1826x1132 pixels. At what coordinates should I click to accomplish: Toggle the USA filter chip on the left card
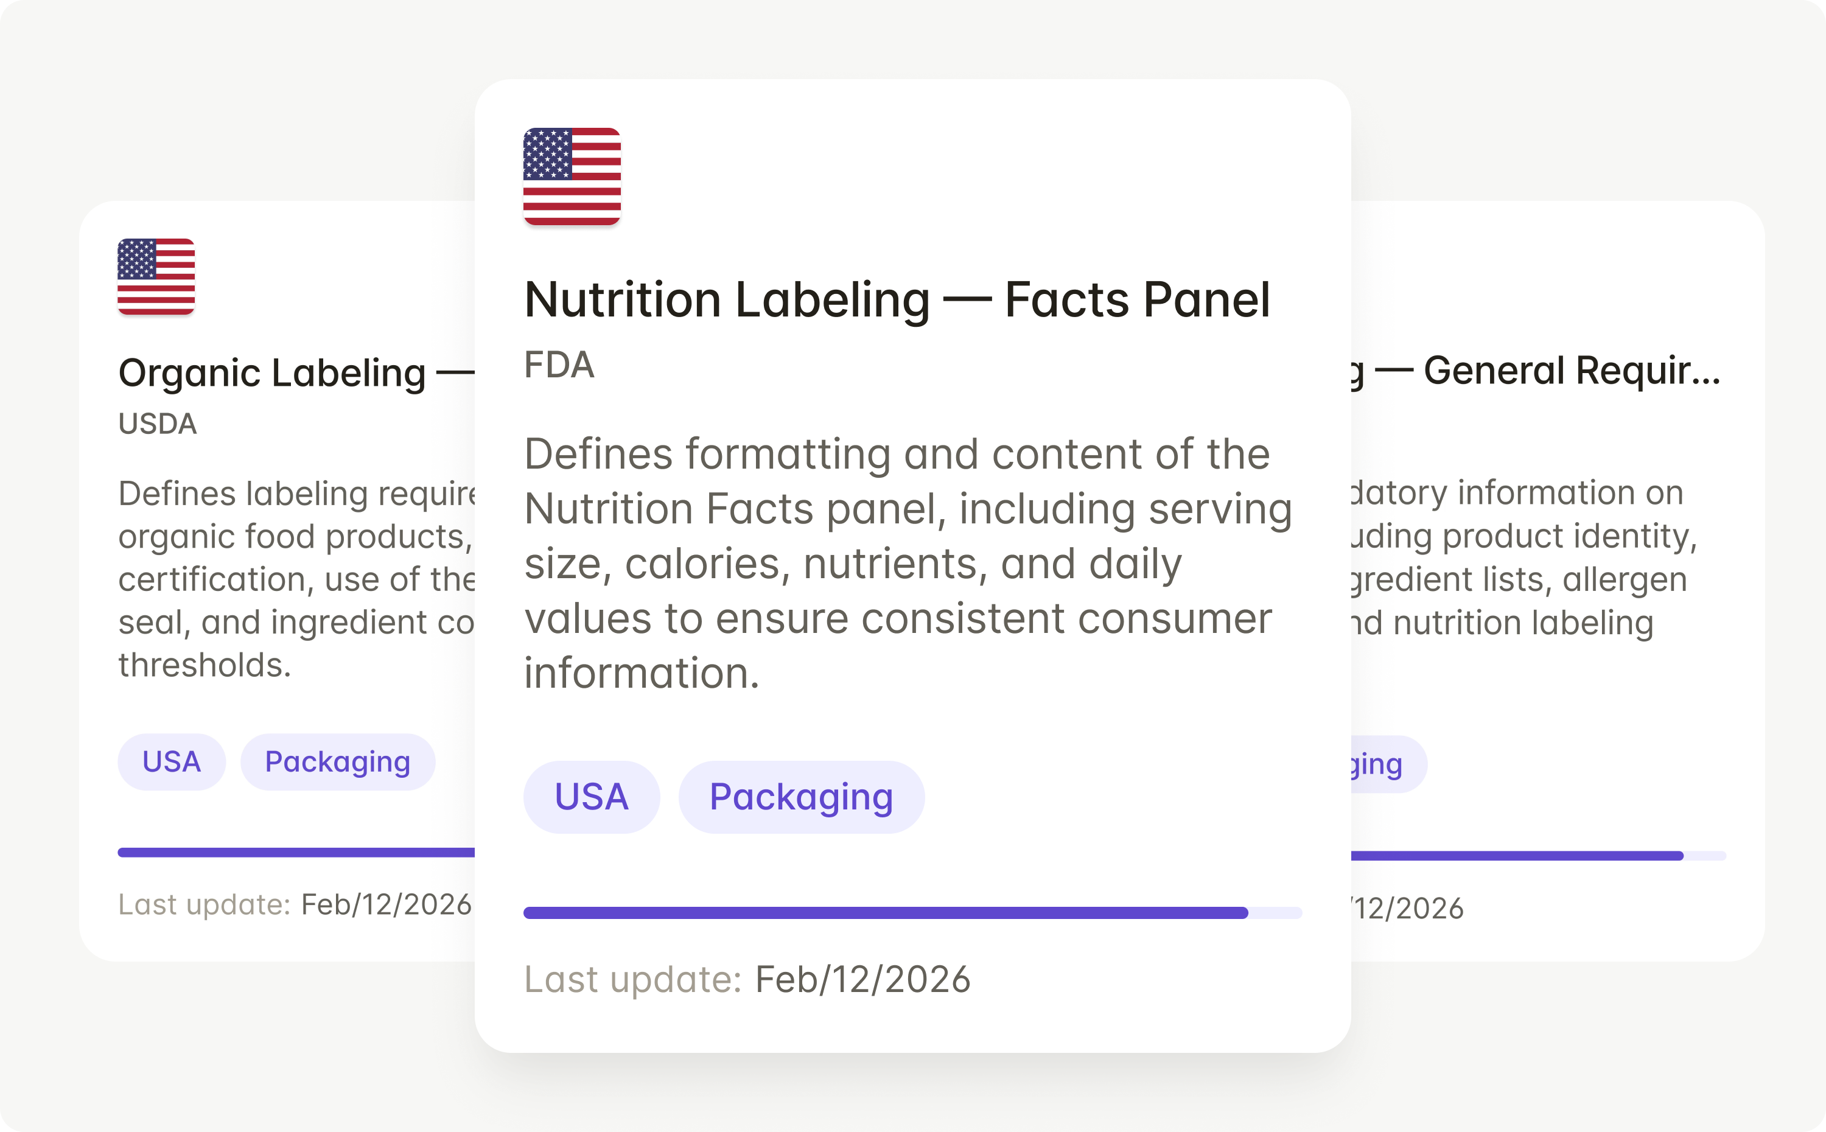pos(170,761)
